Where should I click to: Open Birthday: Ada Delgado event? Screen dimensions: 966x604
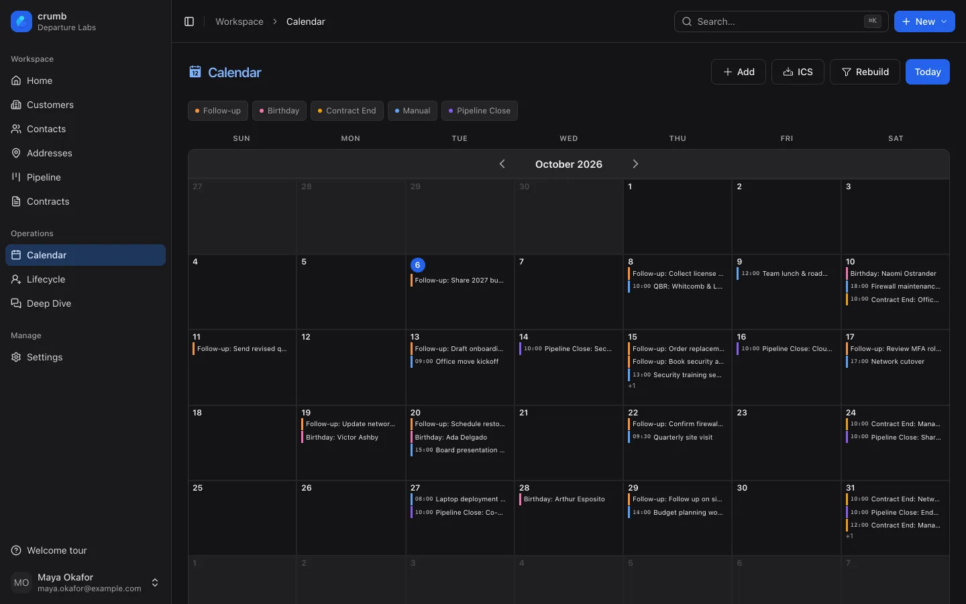coord(460,438)
